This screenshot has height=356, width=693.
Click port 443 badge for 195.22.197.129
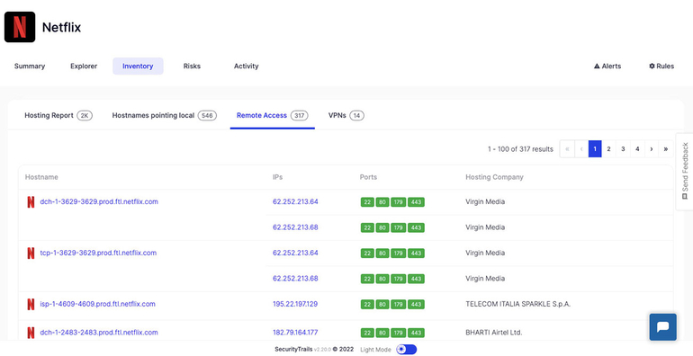[x=416, y=305]
